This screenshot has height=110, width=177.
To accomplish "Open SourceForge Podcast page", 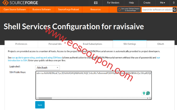I will click(x=69, y=9).
